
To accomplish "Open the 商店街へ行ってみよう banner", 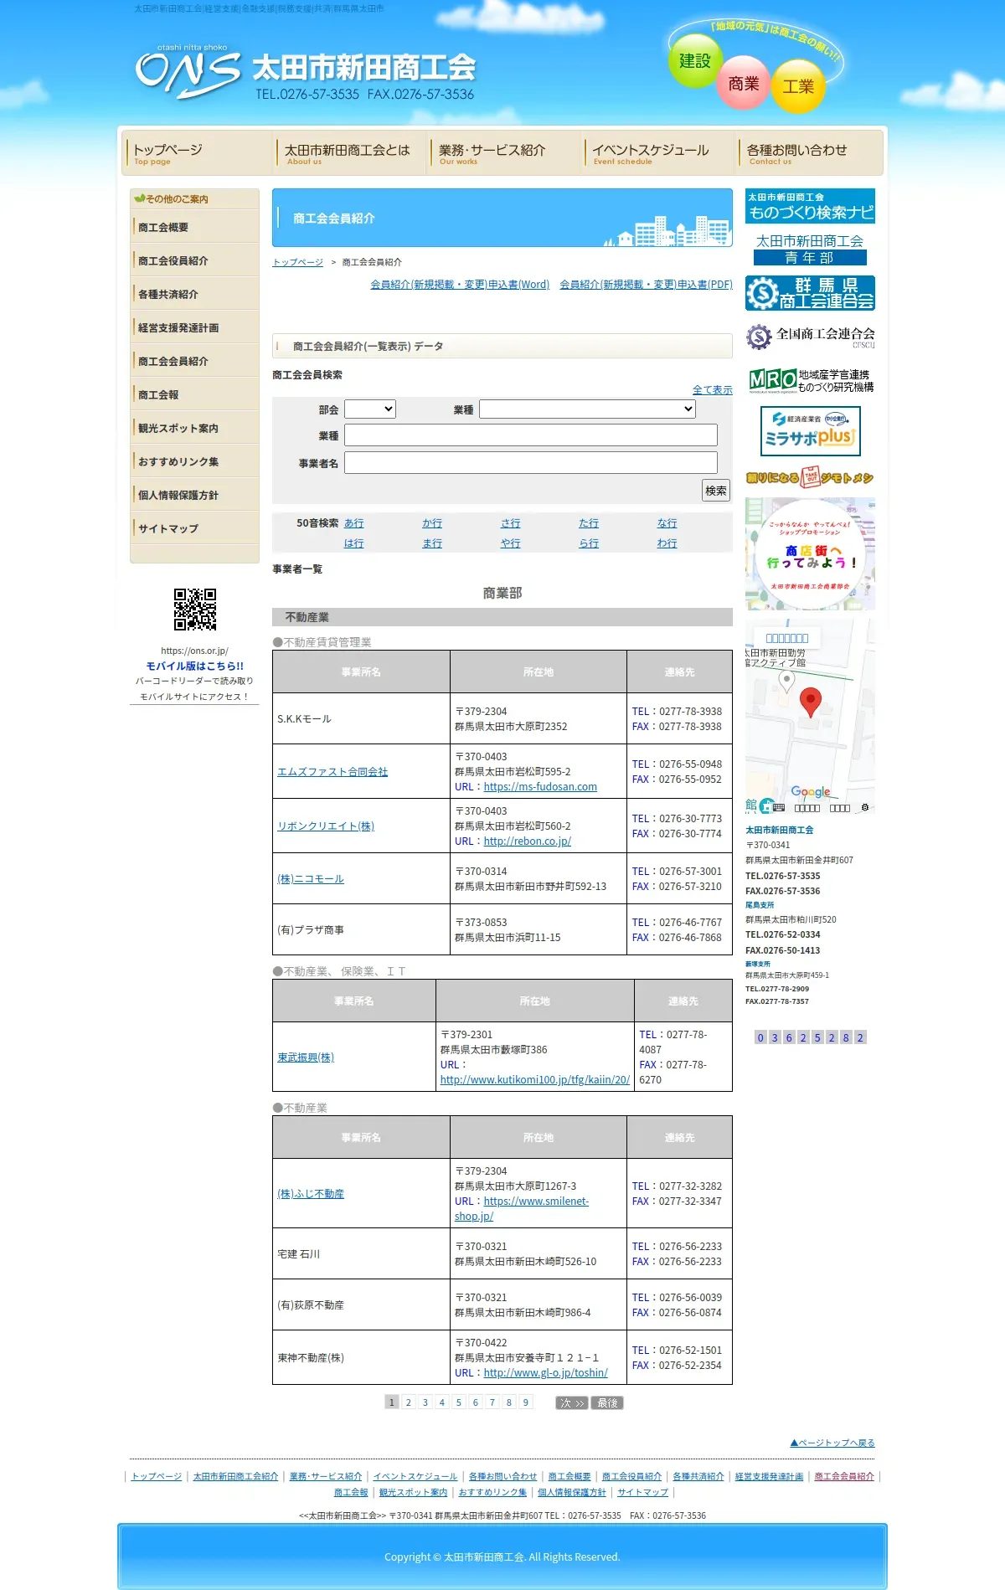I will coord(810,553).
